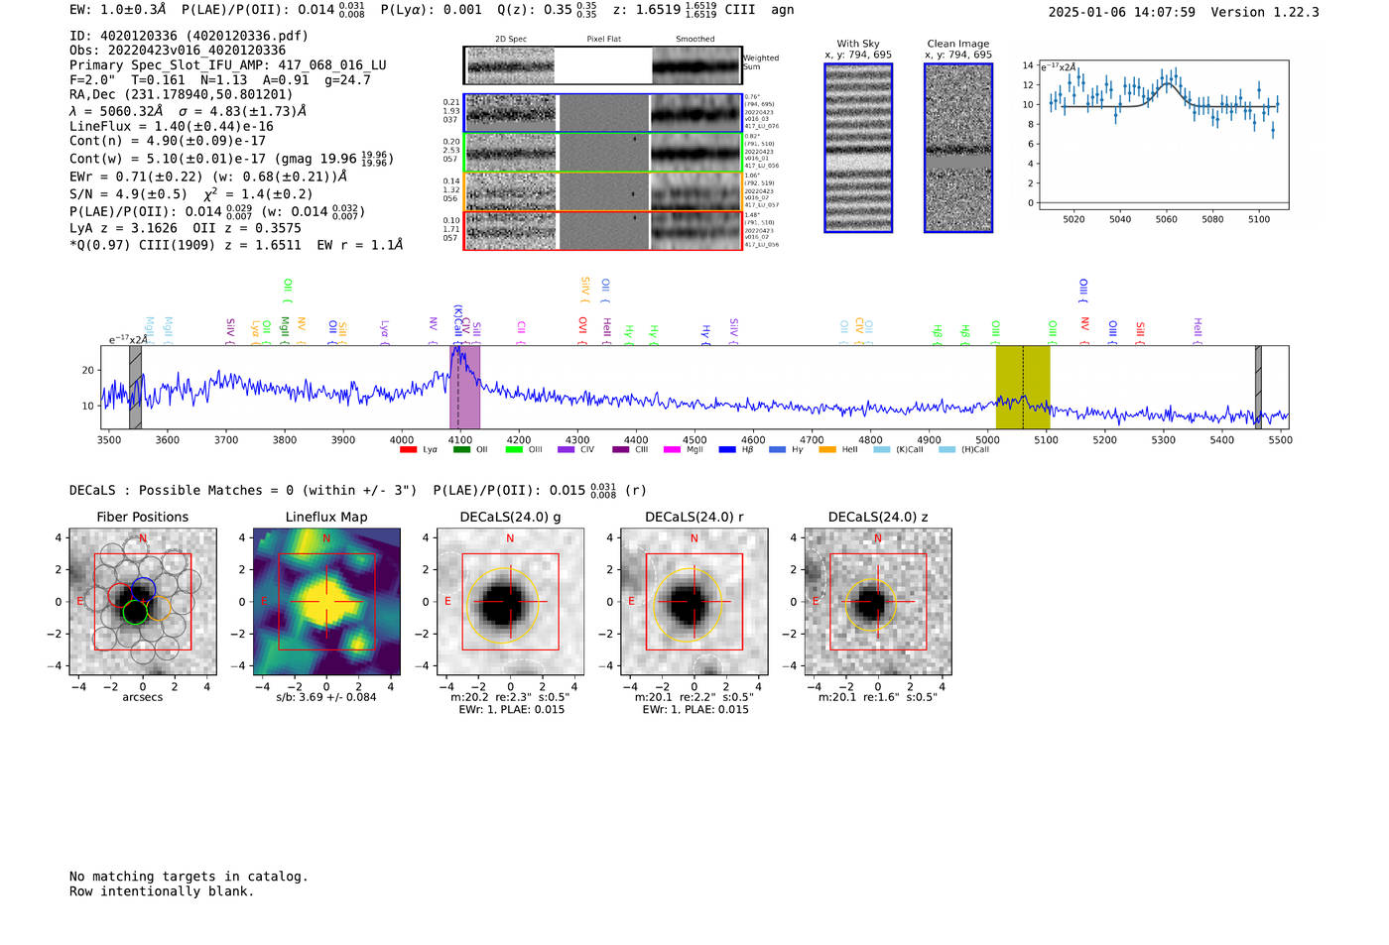Click the purple highlighted band near 4100
Image resolution: width=1389 pixels, height=945 pixels.
pos(465,387)
